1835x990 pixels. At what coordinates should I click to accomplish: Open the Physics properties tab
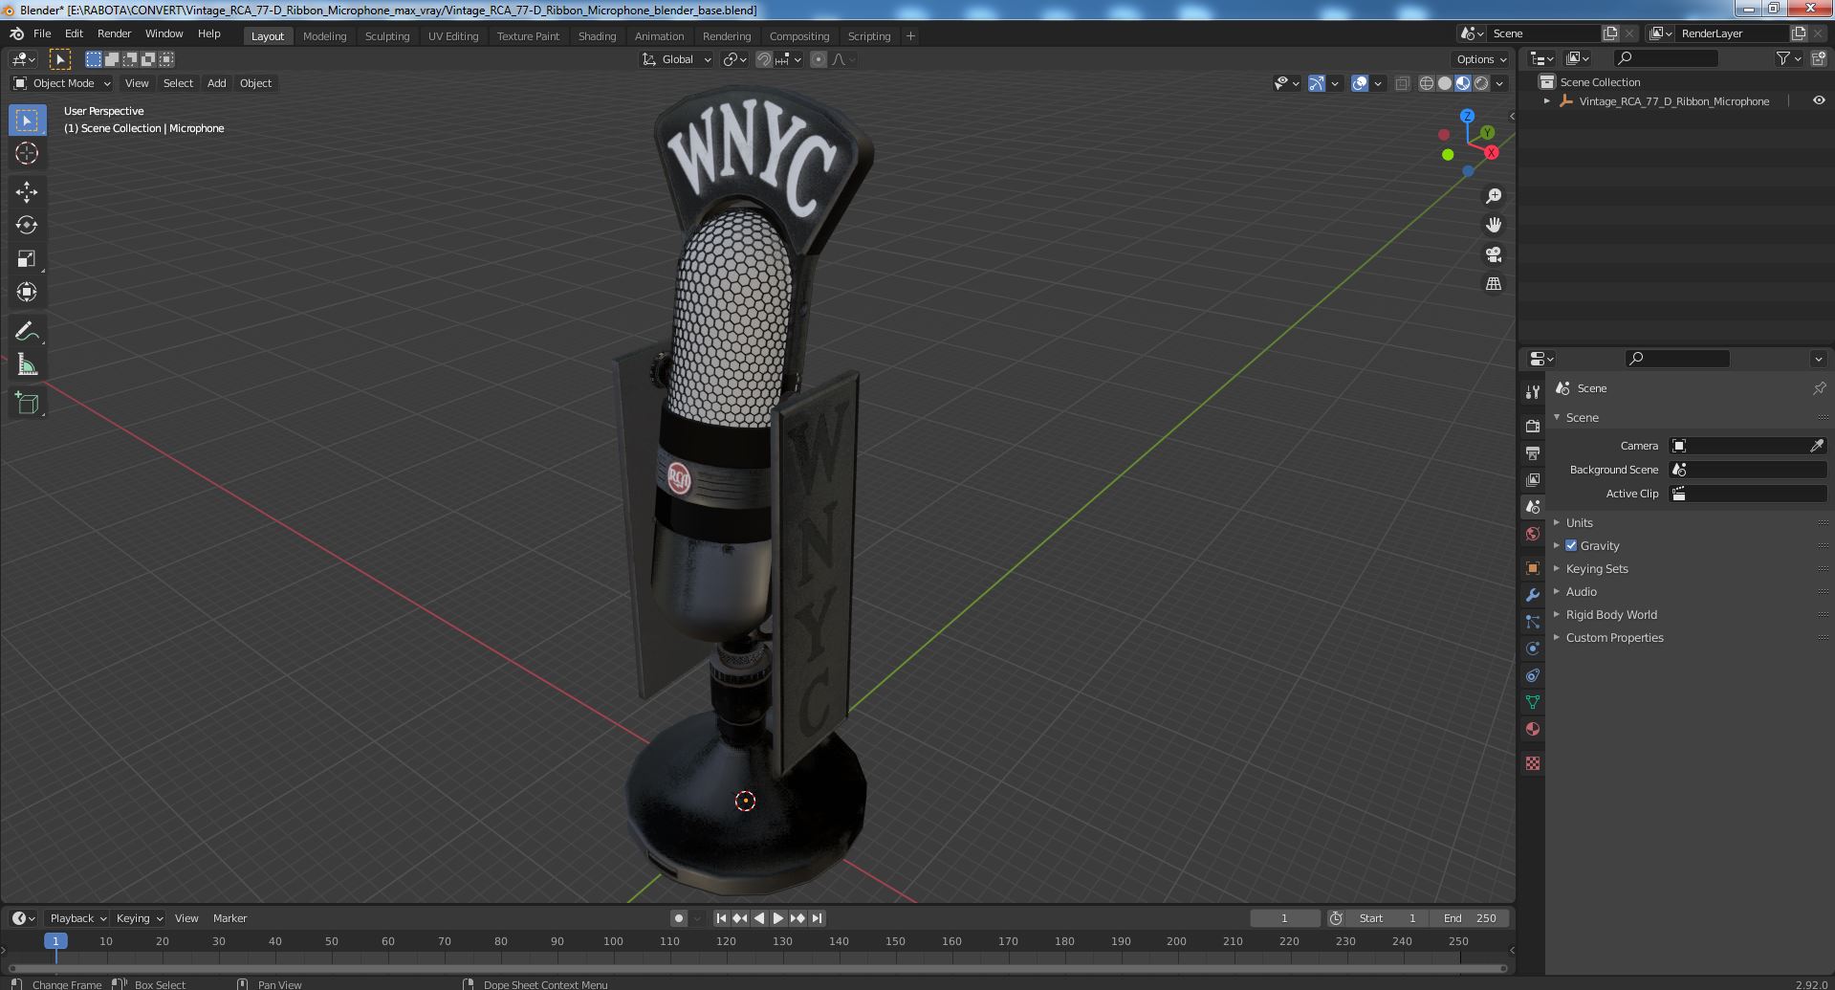click(x=1533, y=649)
